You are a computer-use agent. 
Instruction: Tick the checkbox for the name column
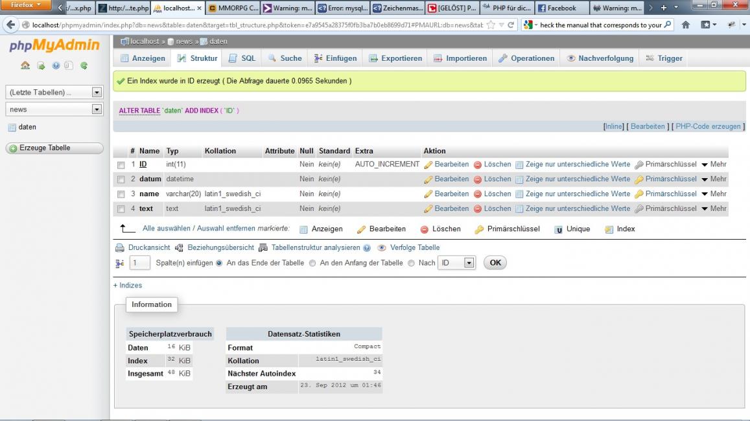(x=121, y=194)
